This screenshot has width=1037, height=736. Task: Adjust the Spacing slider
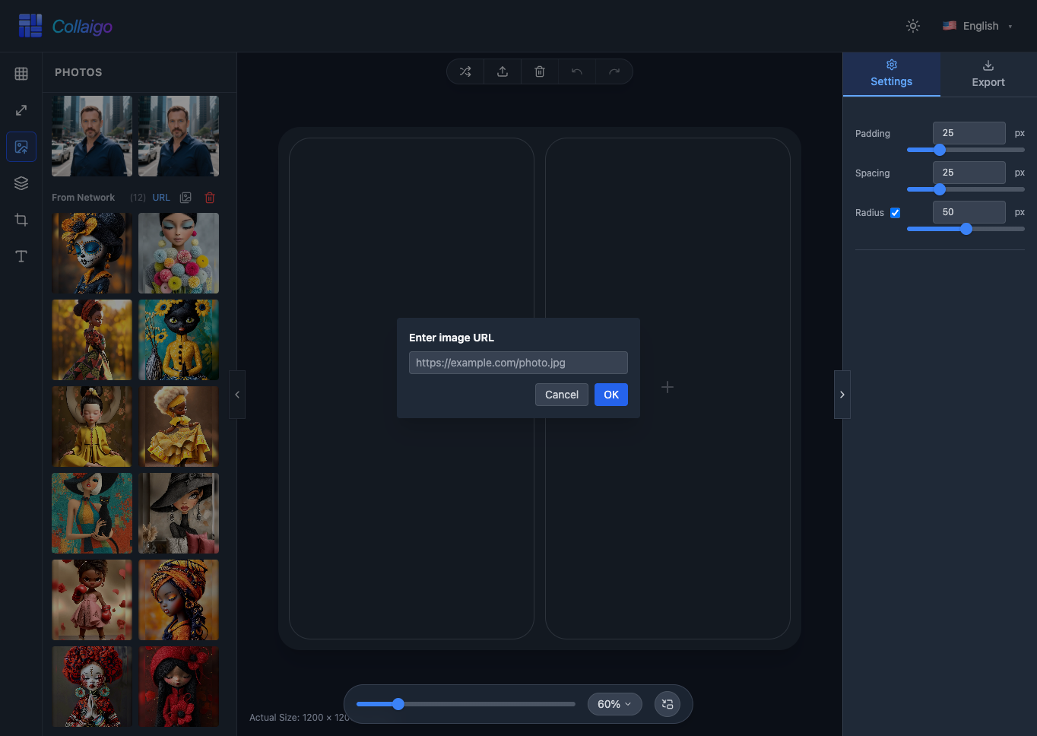pyautogui.click(x=966, y=189)
